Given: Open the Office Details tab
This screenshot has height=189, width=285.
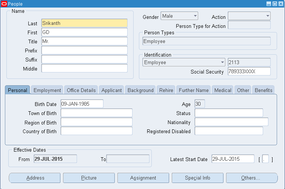Looking at the screenshot, I should pos(81,91).
